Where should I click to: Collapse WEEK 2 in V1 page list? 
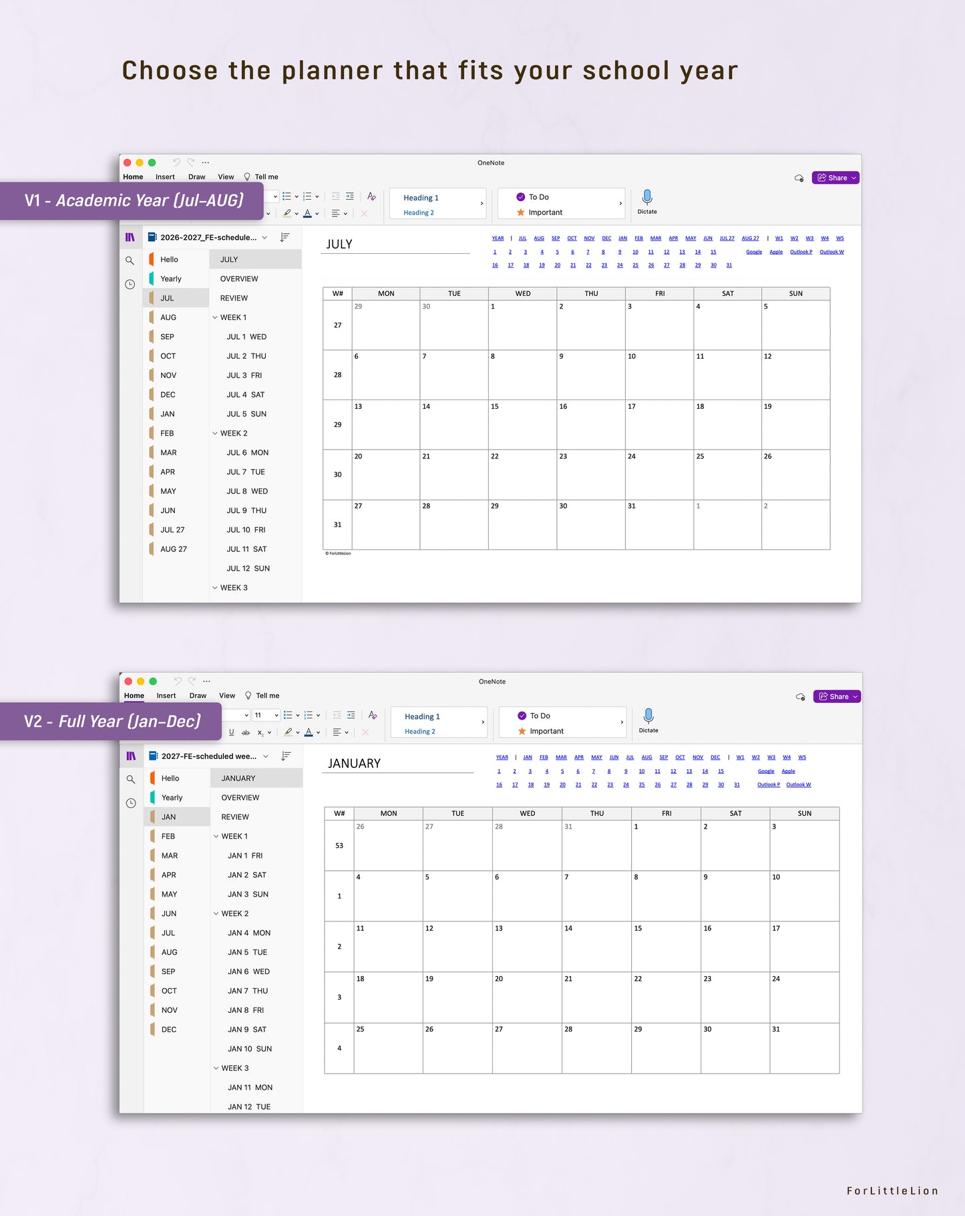[x=215, y=433]
